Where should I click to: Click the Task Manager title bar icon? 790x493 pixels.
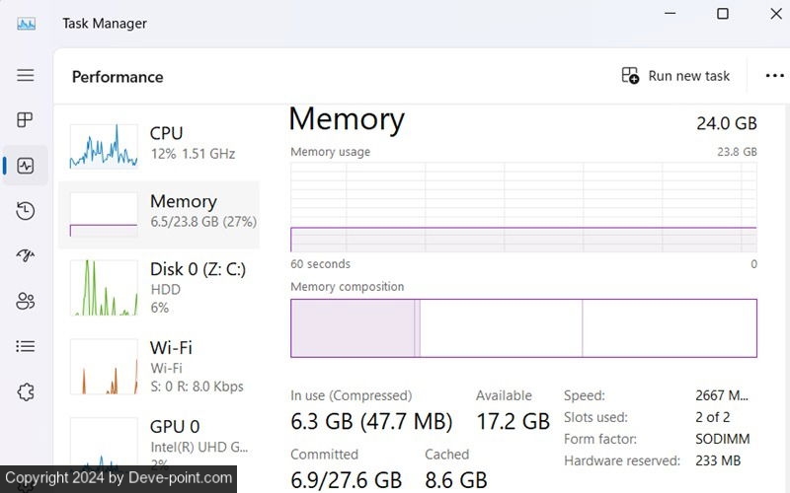click(x=26, y=24)
